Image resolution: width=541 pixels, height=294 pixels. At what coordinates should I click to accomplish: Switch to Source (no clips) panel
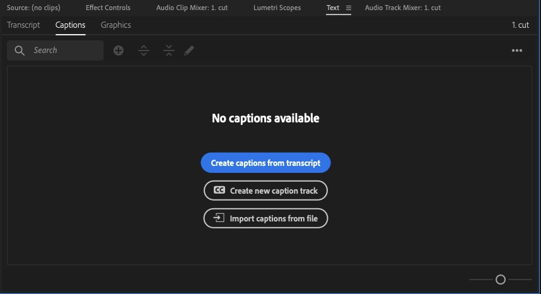click(33, 8)
